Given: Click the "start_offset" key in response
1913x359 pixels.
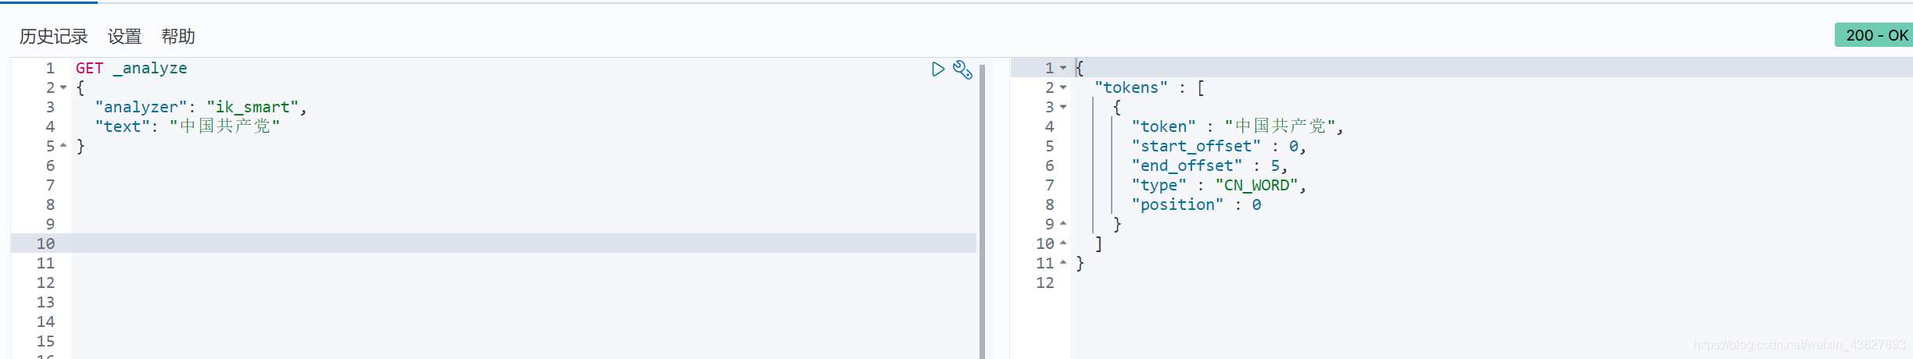Looking at the screenshot, I should point(1196,146).
